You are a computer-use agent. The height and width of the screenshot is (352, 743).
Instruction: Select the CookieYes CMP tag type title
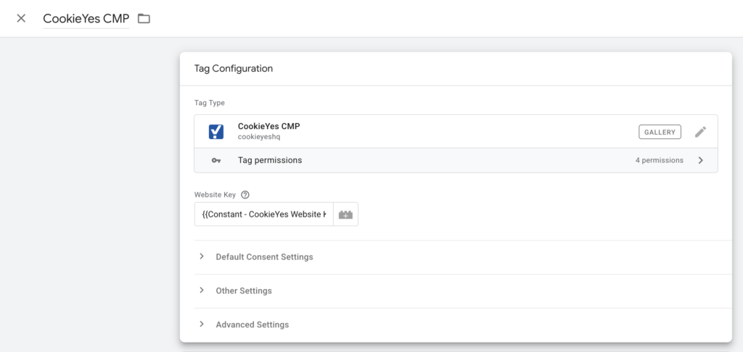click(268, 126)
